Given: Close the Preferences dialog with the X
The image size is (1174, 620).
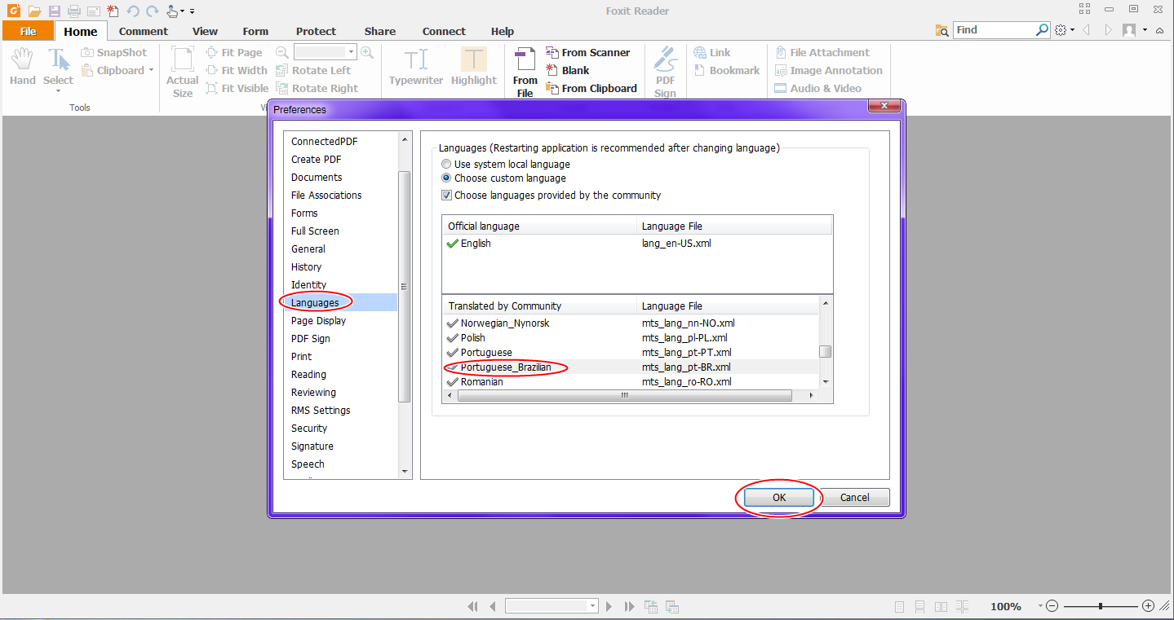Looking at the screenshot, I should [884, 107].
